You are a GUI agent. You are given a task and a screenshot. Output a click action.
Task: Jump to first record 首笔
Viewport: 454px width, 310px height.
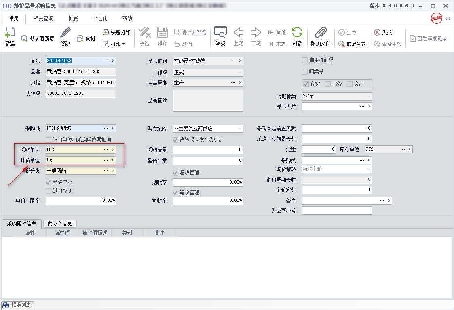[277, 32]
